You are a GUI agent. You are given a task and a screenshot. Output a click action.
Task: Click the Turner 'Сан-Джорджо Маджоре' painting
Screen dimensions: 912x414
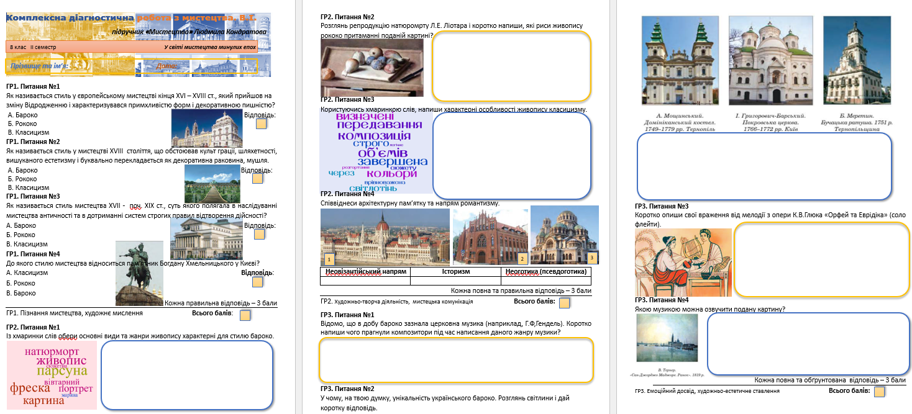(667, 338)
